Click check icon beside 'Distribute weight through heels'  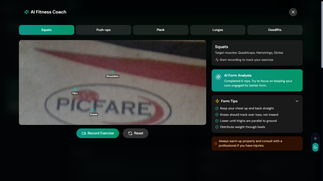(x=217, y=127)
